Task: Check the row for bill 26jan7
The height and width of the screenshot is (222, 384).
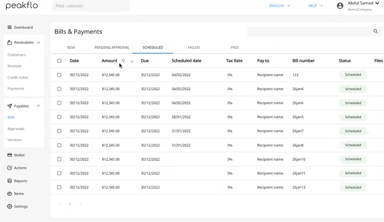Action: click(59, 131)
